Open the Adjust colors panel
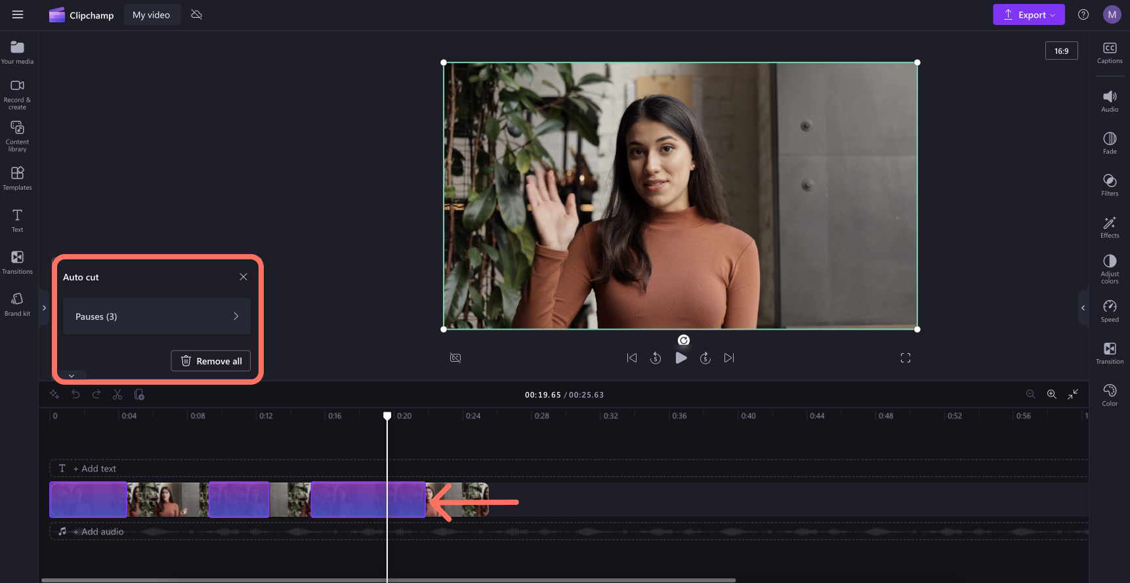The height and width of the screenshot is (583, 1130). [x=1110, y=269]
